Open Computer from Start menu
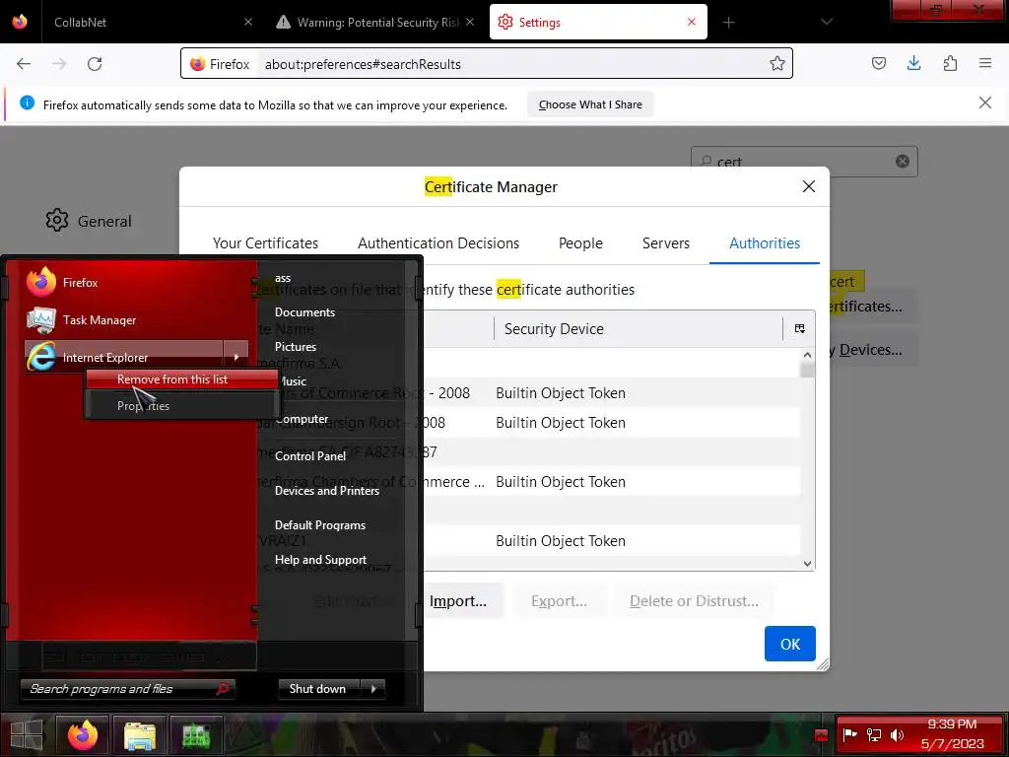This screenshot has height=757, width=1009. pyautogui.click(x=302, y=419)
